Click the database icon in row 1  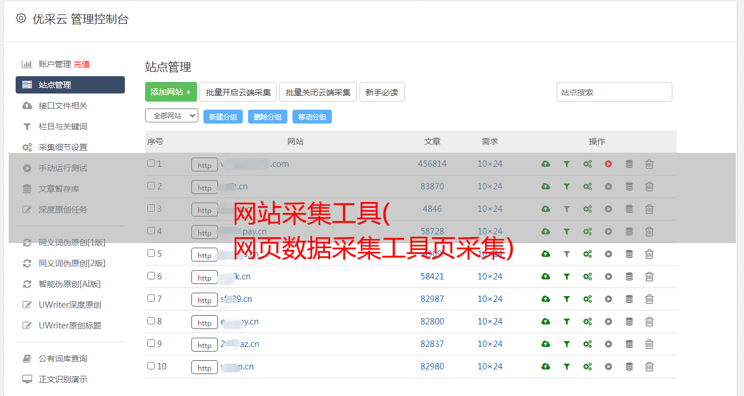629,164
